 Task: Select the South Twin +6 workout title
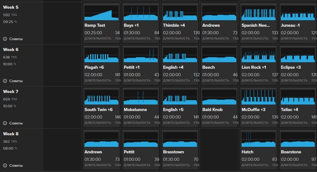pyautogui.click(x=98, y=109)
